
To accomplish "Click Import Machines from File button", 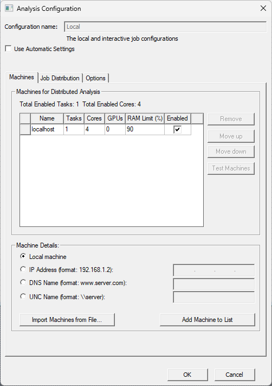I will (67, 320).
